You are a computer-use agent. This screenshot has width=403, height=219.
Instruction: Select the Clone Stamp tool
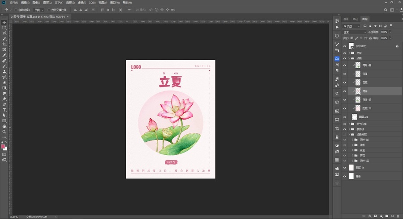[4, 71]
